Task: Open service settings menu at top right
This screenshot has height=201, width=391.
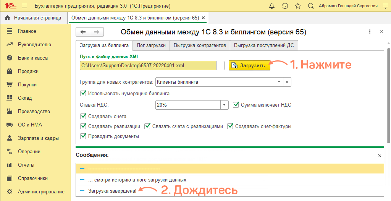Action: (x=386, y=6)
